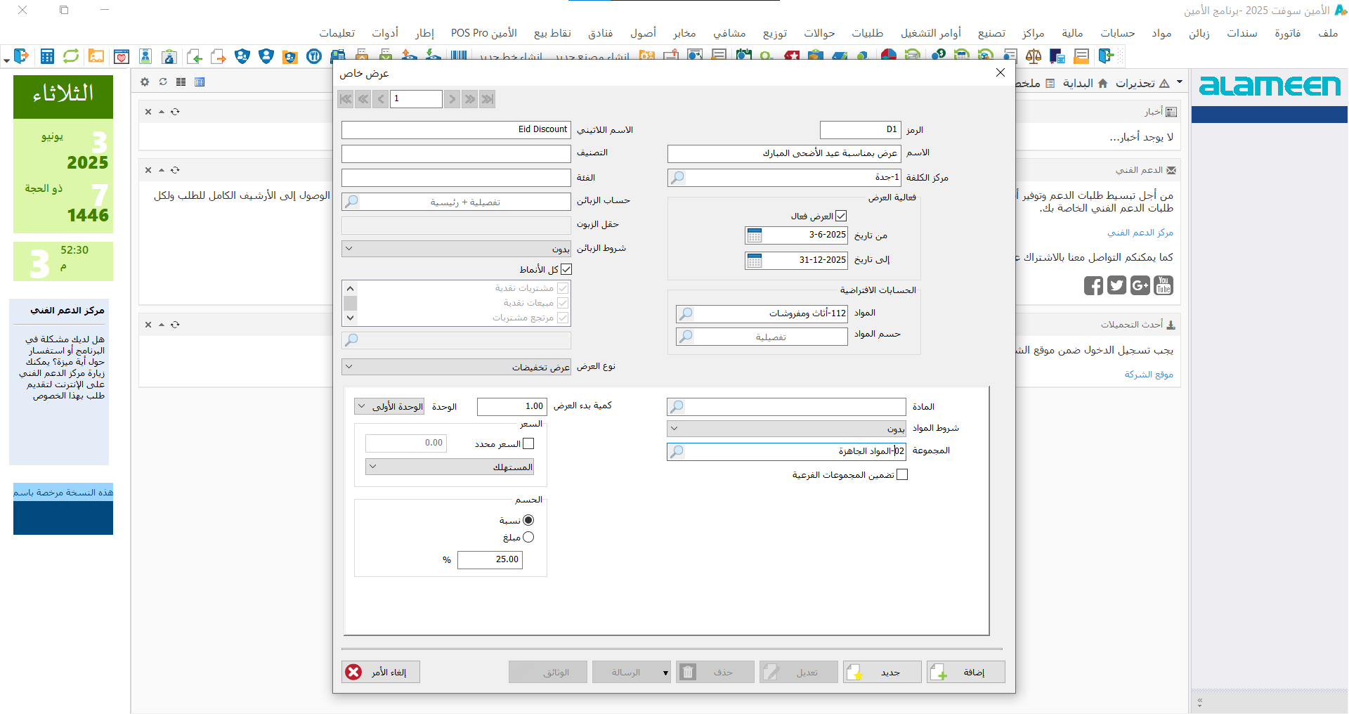This screenshot has width=1349, height=714.
Task: Click the balance scales toolbar icon
Action: [1034, 56]
